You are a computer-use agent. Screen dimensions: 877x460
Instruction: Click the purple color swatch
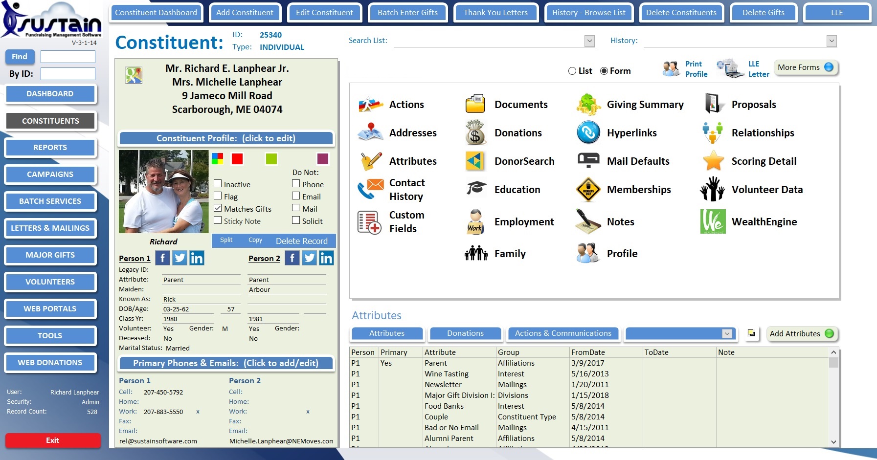tap(323, 158)
